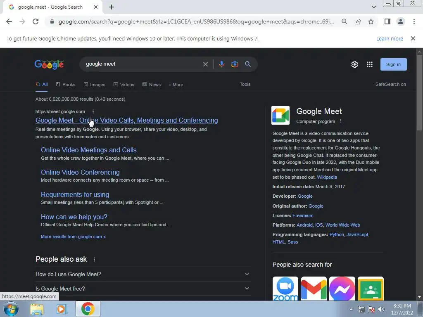Reload the Google search page

[x=36, y=21]
